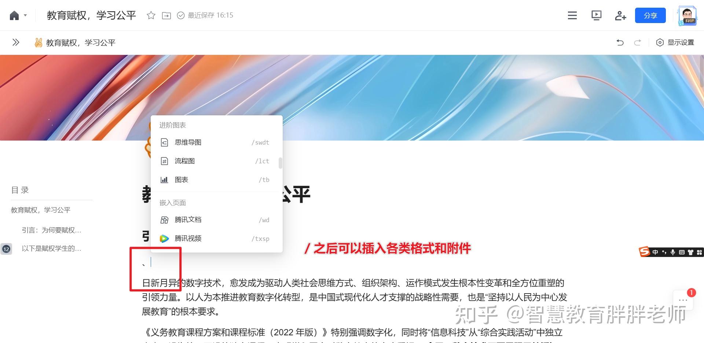Image resolution: width=704 pixels, height=343 pixels.
Task: Open the hamburger menu in the top bar
Action: pyautogui.click(x=572, y=15)
